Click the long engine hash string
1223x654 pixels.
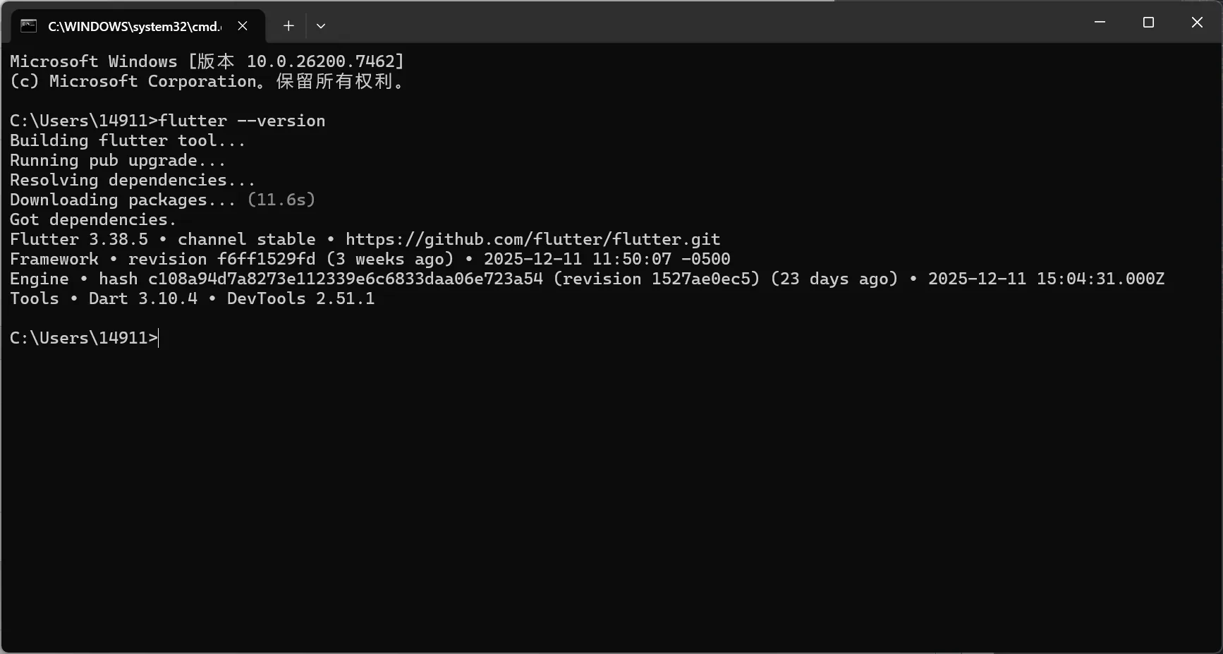(x=346, y=279)
